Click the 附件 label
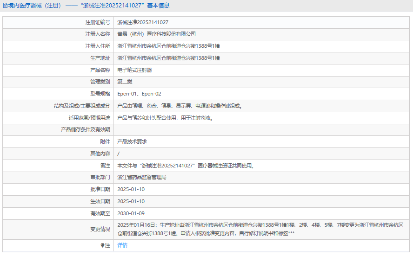Image resolution: width=413 pixels, height=256 pixels. pos(105,141)
